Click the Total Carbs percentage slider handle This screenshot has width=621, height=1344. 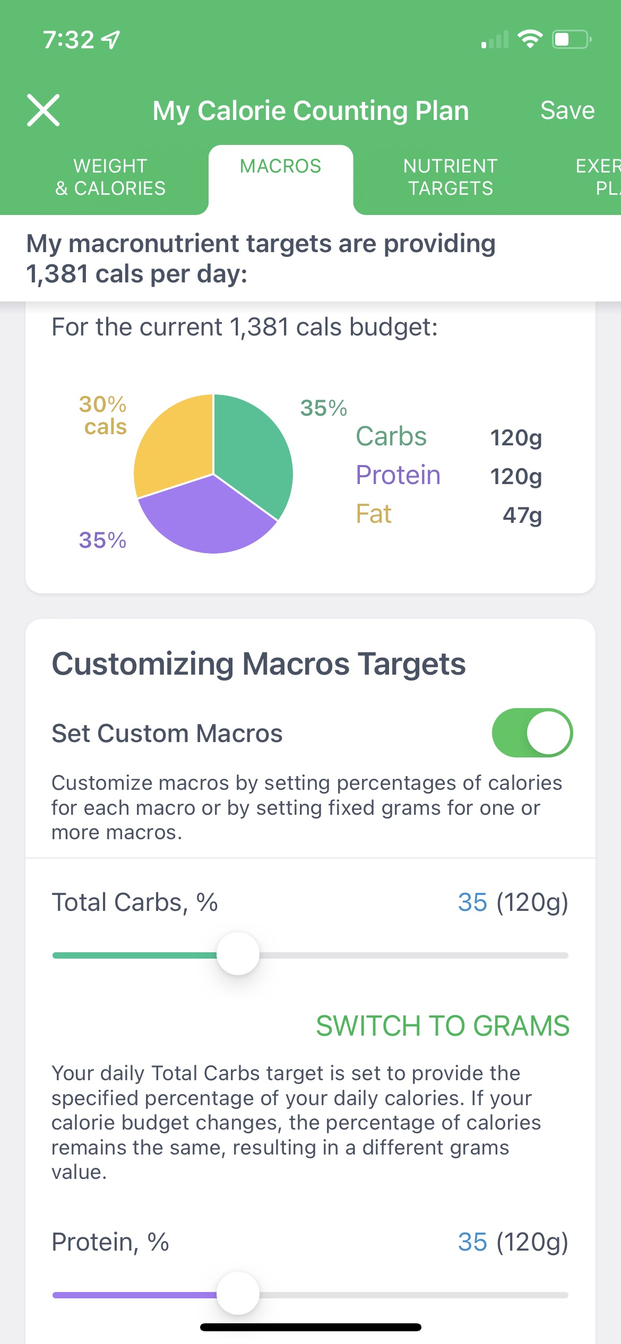point(238,954)
